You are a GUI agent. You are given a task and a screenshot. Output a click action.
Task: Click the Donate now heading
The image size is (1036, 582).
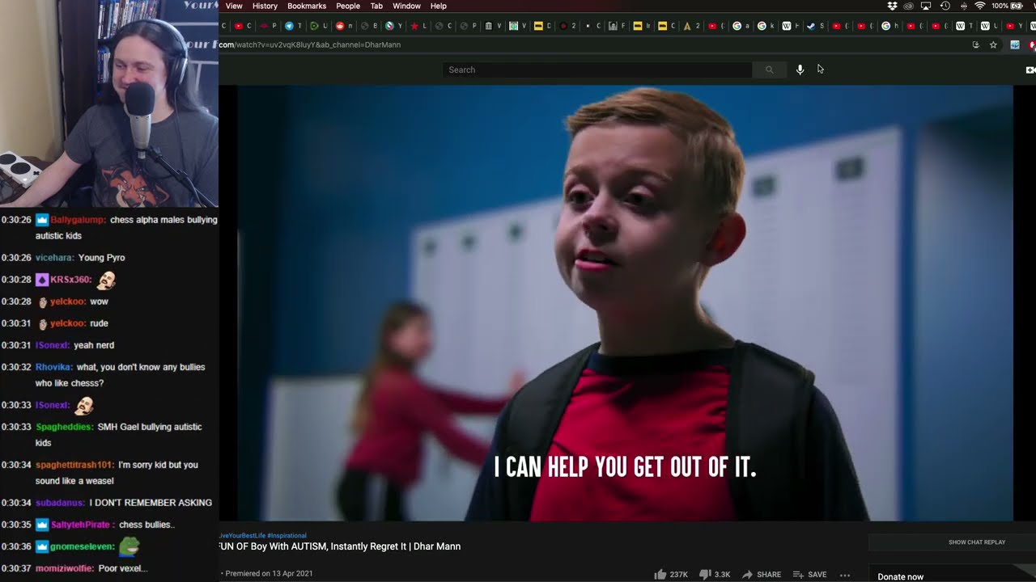tap(901, 577)
